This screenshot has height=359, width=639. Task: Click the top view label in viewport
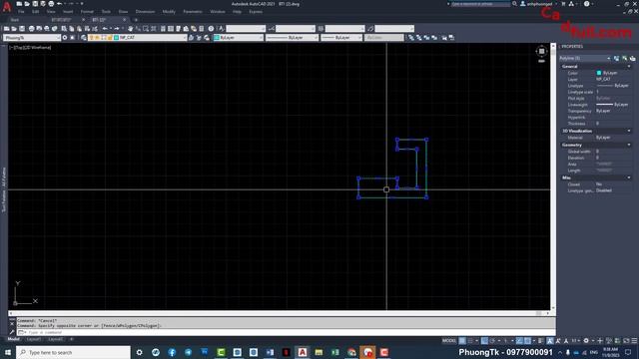19,48
